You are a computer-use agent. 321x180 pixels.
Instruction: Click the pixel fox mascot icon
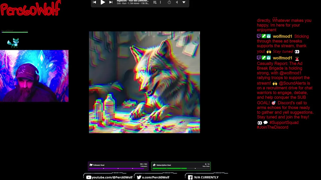click(x=13, y=43)
